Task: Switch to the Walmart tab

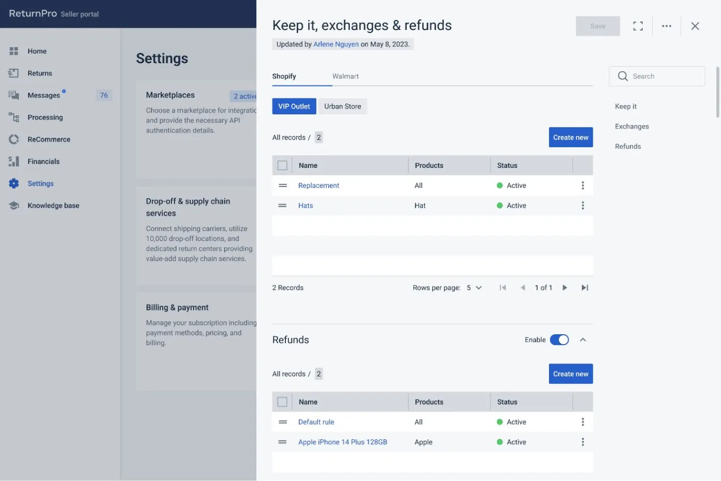Action: 345,76
